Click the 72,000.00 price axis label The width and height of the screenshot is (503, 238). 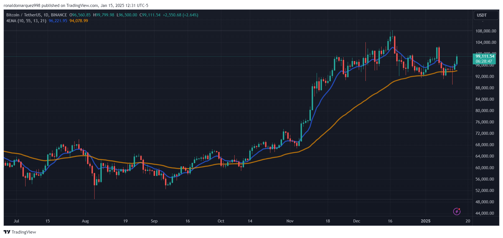[485, 133]
